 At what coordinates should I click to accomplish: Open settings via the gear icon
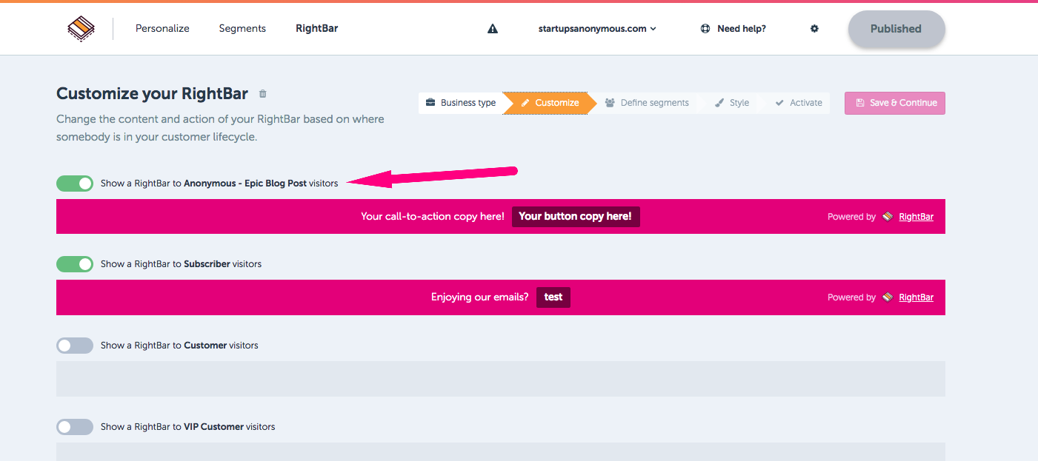click(814, 29)
